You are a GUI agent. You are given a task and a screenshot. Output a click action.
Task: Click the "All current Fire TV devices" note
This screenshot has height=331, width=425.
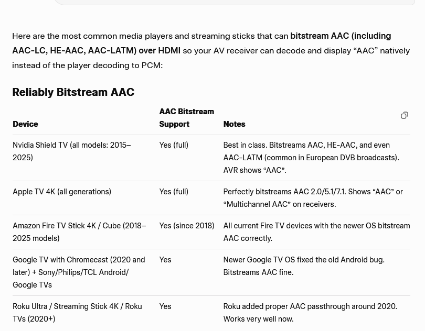click(316, 232)
